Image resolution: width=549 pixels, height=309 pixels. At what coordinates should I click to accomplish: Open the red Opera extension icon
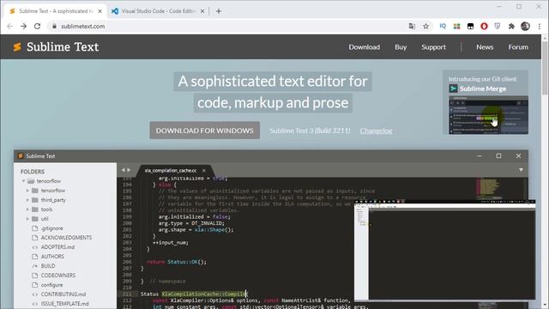click(x=484, y=27)
